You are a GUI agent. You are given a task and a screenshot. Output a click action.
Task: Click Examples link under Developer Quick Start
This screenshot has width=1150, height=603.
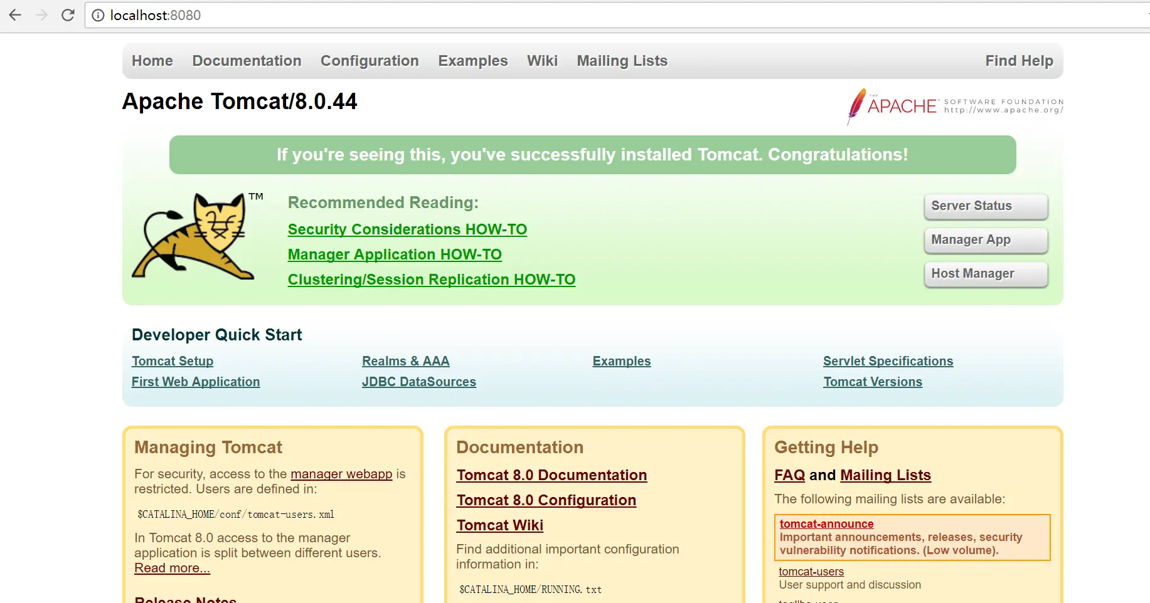click(622, 361)
